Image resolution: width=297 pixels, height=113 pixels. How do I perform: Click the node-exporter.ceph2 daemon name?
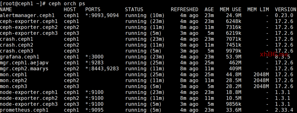(x=29, y=98)
